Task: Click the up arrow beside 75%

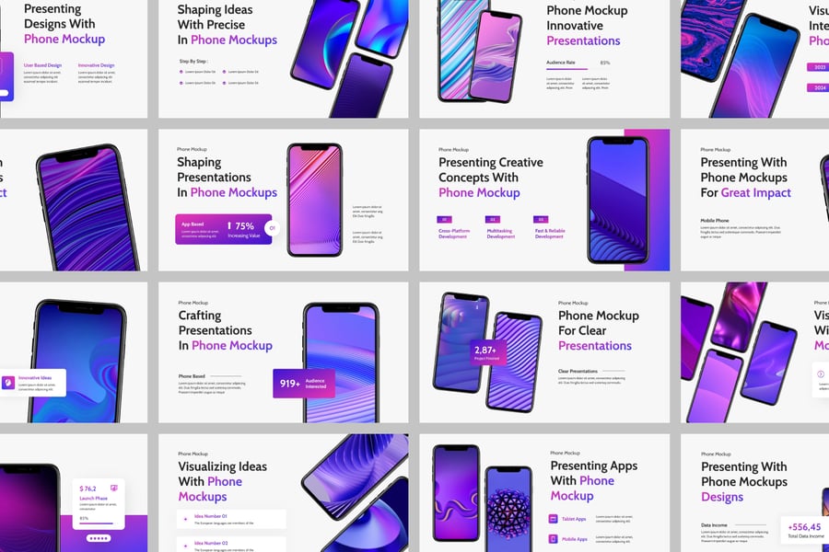Action: click(229, 225)
